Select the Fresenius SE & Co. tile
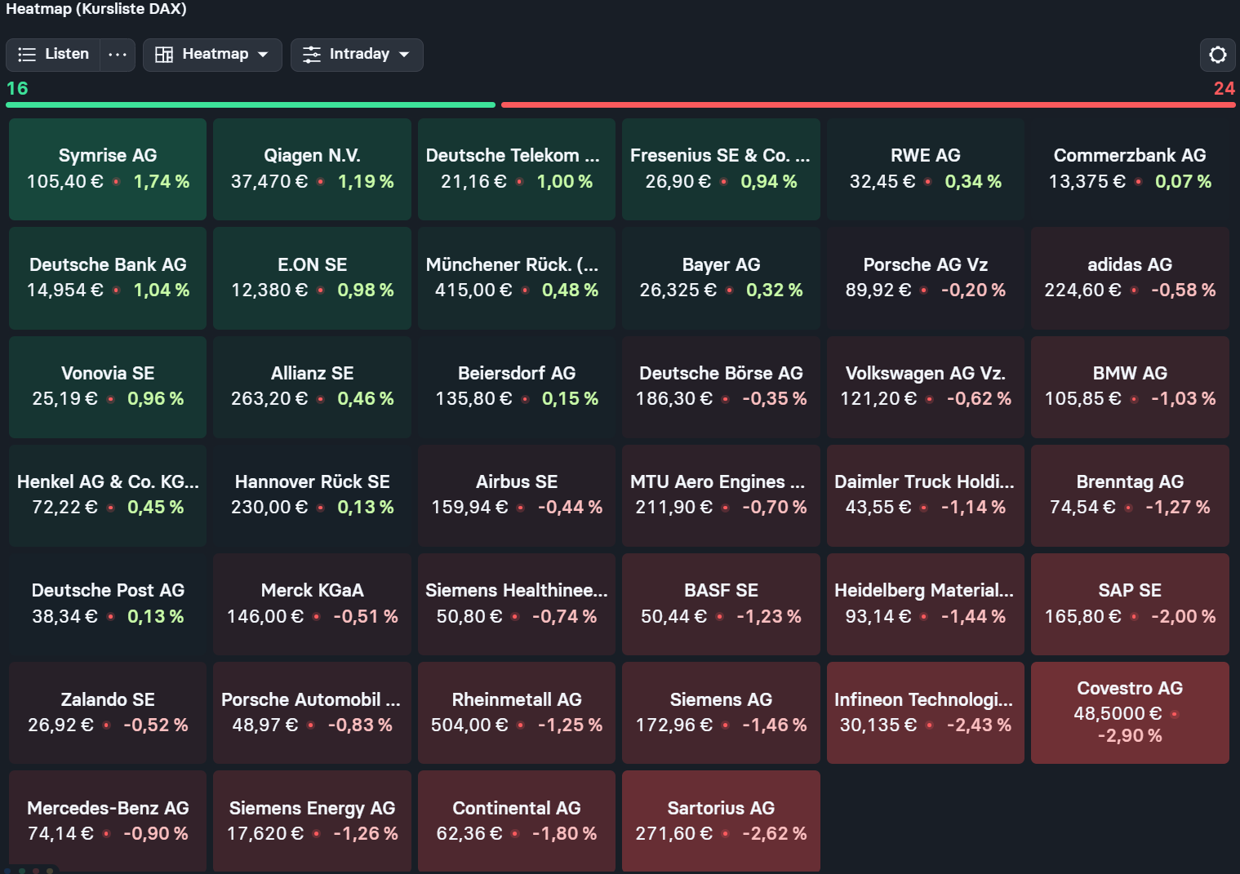This screenshot has height=874, width=1240. (721, 169)
